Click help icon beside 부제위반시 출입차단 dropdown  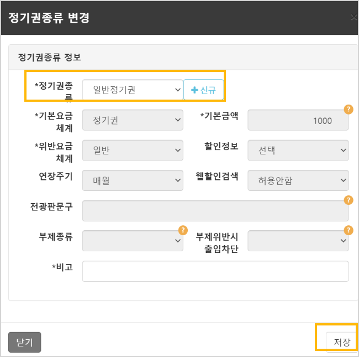pos(349,230)
